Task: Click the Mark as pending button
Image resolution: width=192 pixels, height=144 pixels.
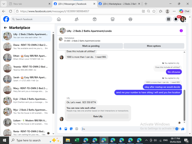Action: coord(91,46)
